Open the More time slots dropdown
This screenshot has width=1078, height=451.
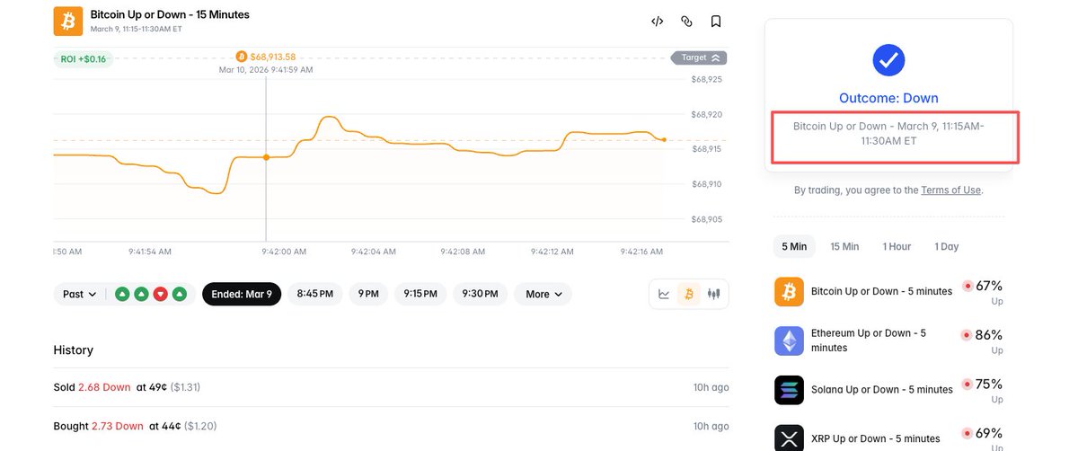(543, 294)
